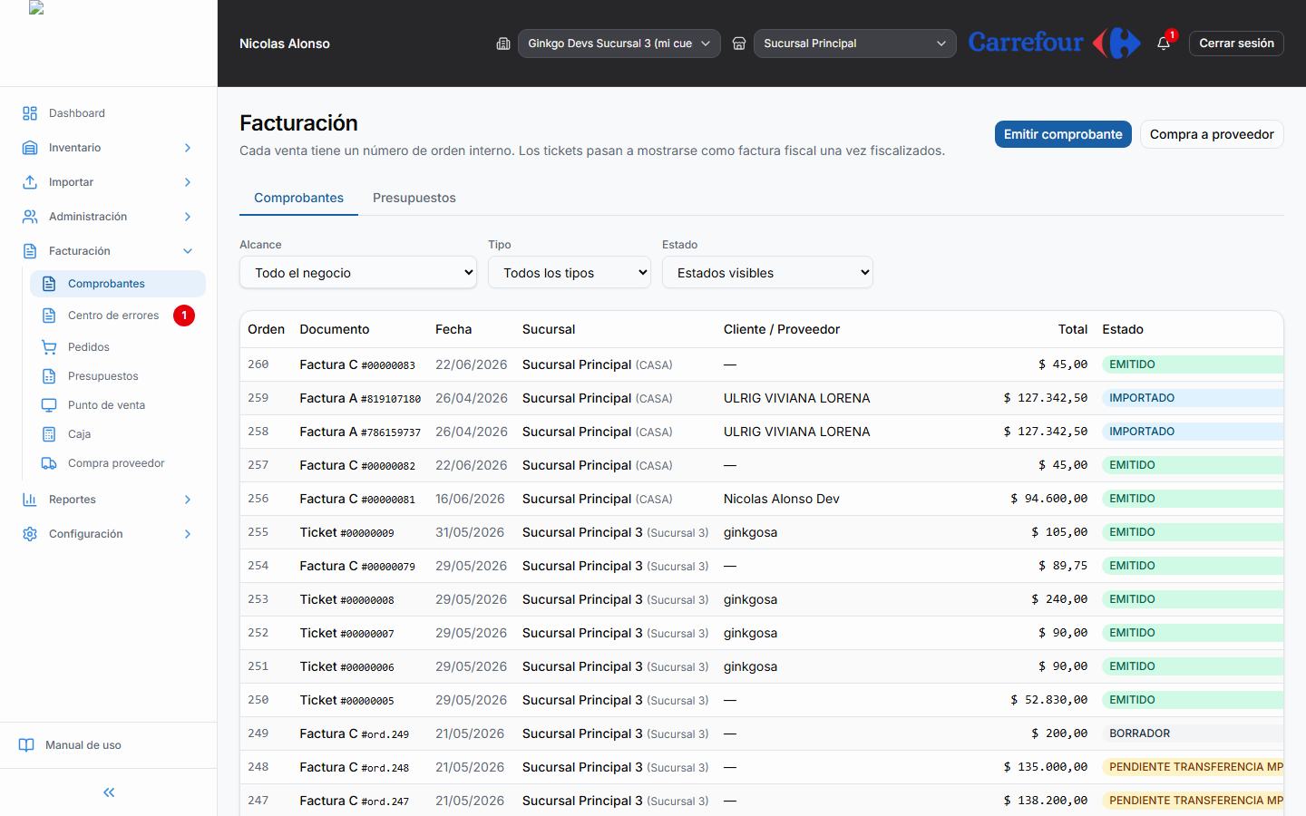
Task: Click the store icon beside Sucursal Principal
Action: pyautogui.click(x=739, y=44)
